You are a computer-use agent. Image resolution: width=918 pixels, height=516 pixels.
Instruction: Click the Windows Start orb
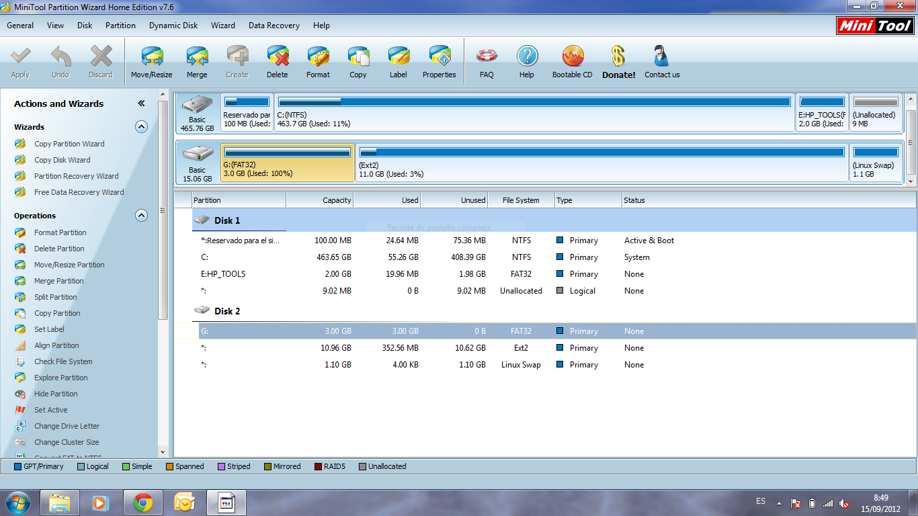click(x=18, y=503)
